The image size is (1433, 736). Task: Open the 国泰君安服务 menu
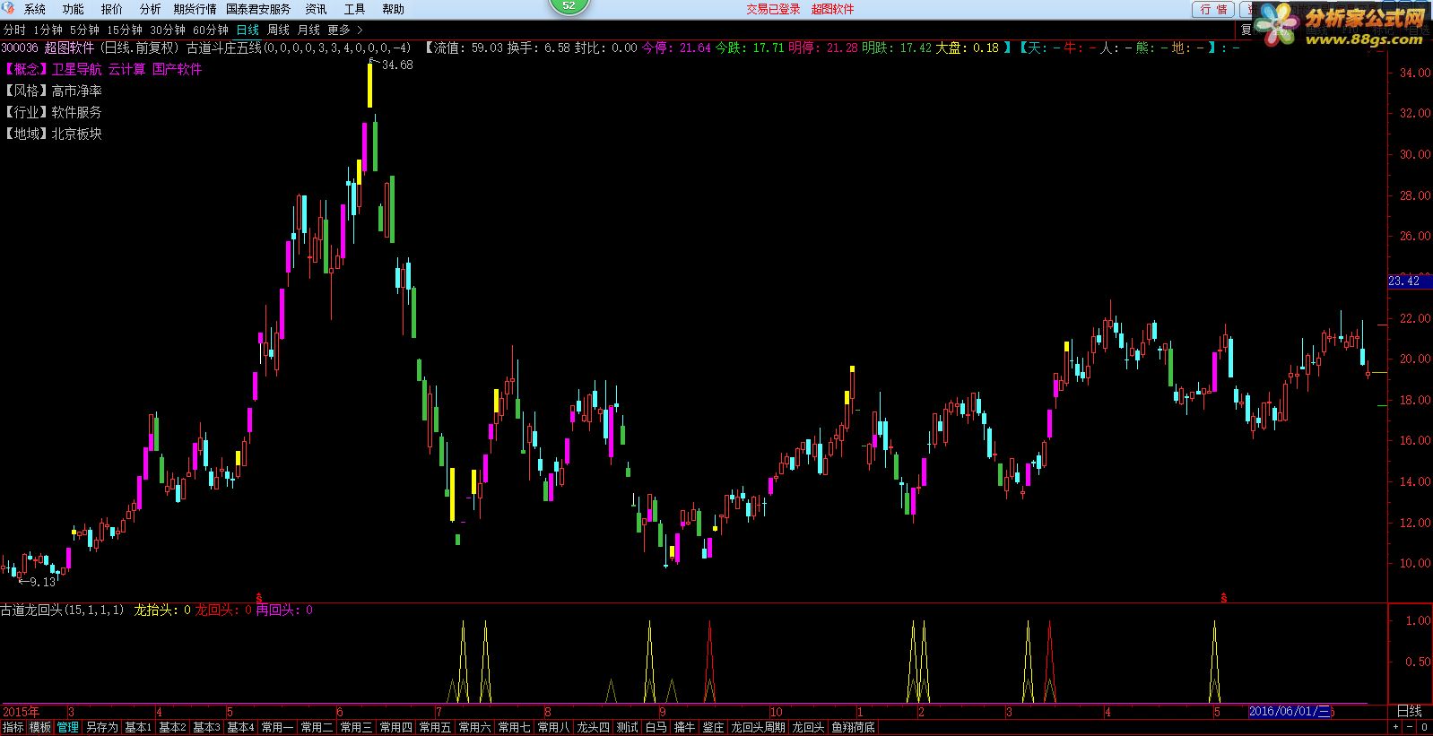click(x=258, y=9)
